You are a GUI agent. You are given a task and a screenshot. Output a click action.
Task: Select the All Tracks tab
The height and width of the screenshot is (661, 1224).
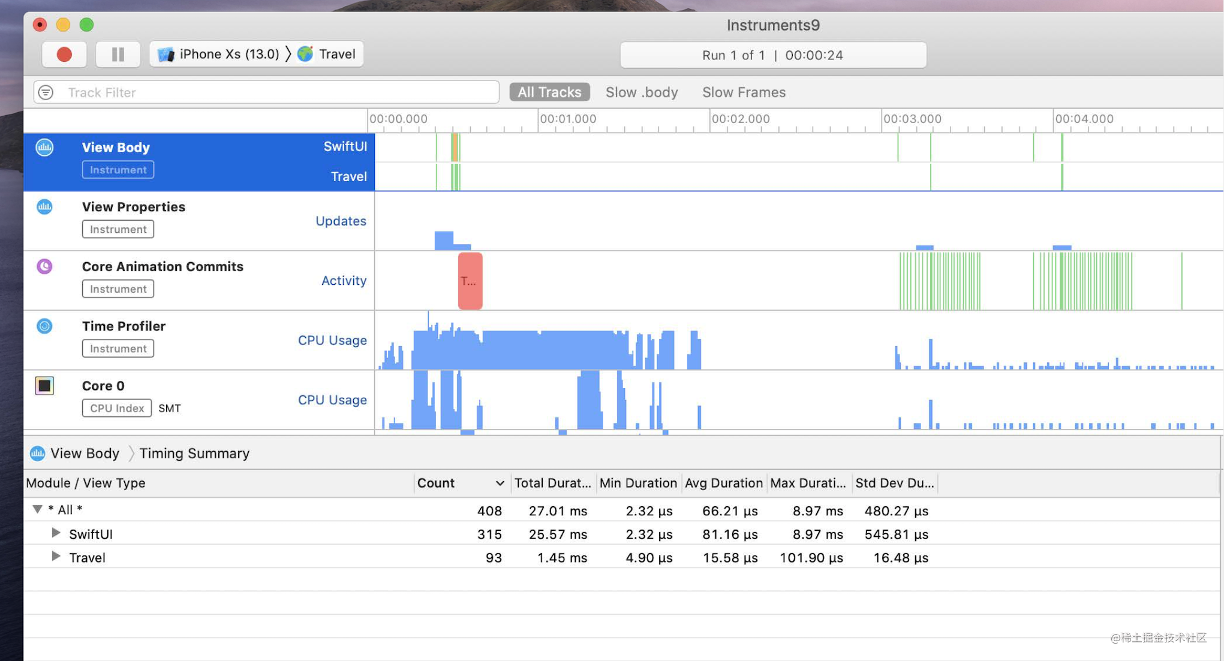point(549,92)
